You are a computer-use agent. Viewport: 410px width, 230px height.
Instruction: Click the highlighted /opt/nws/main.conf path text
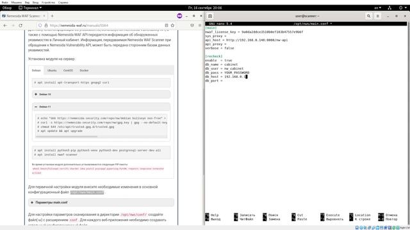pos(87,192)
